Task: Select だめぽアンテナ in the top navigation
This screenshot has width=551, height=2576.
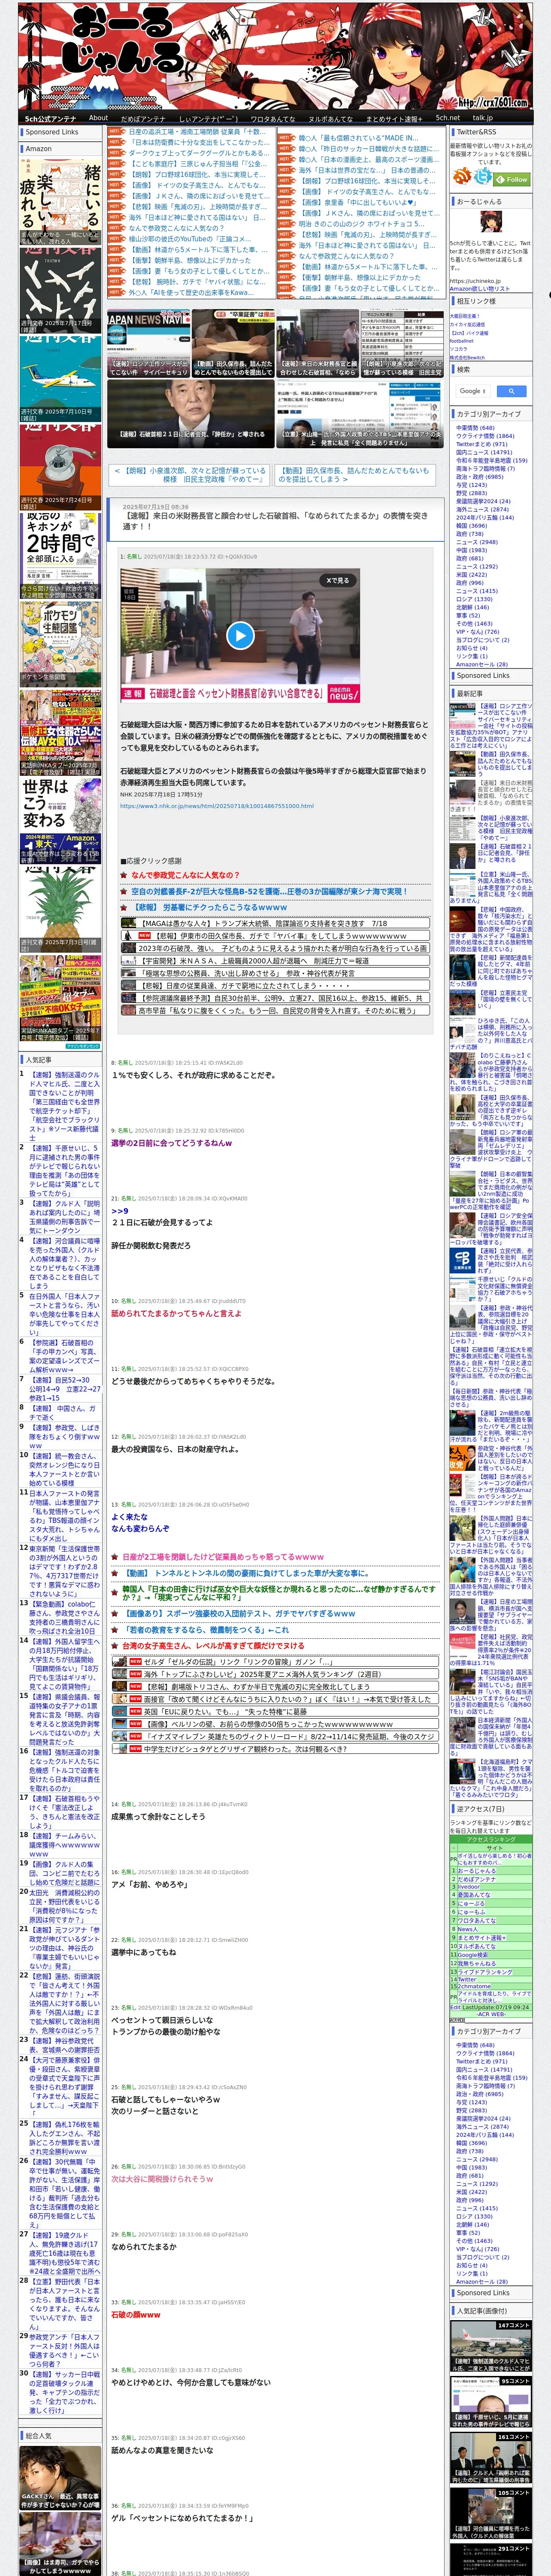Action: point(143,118)
